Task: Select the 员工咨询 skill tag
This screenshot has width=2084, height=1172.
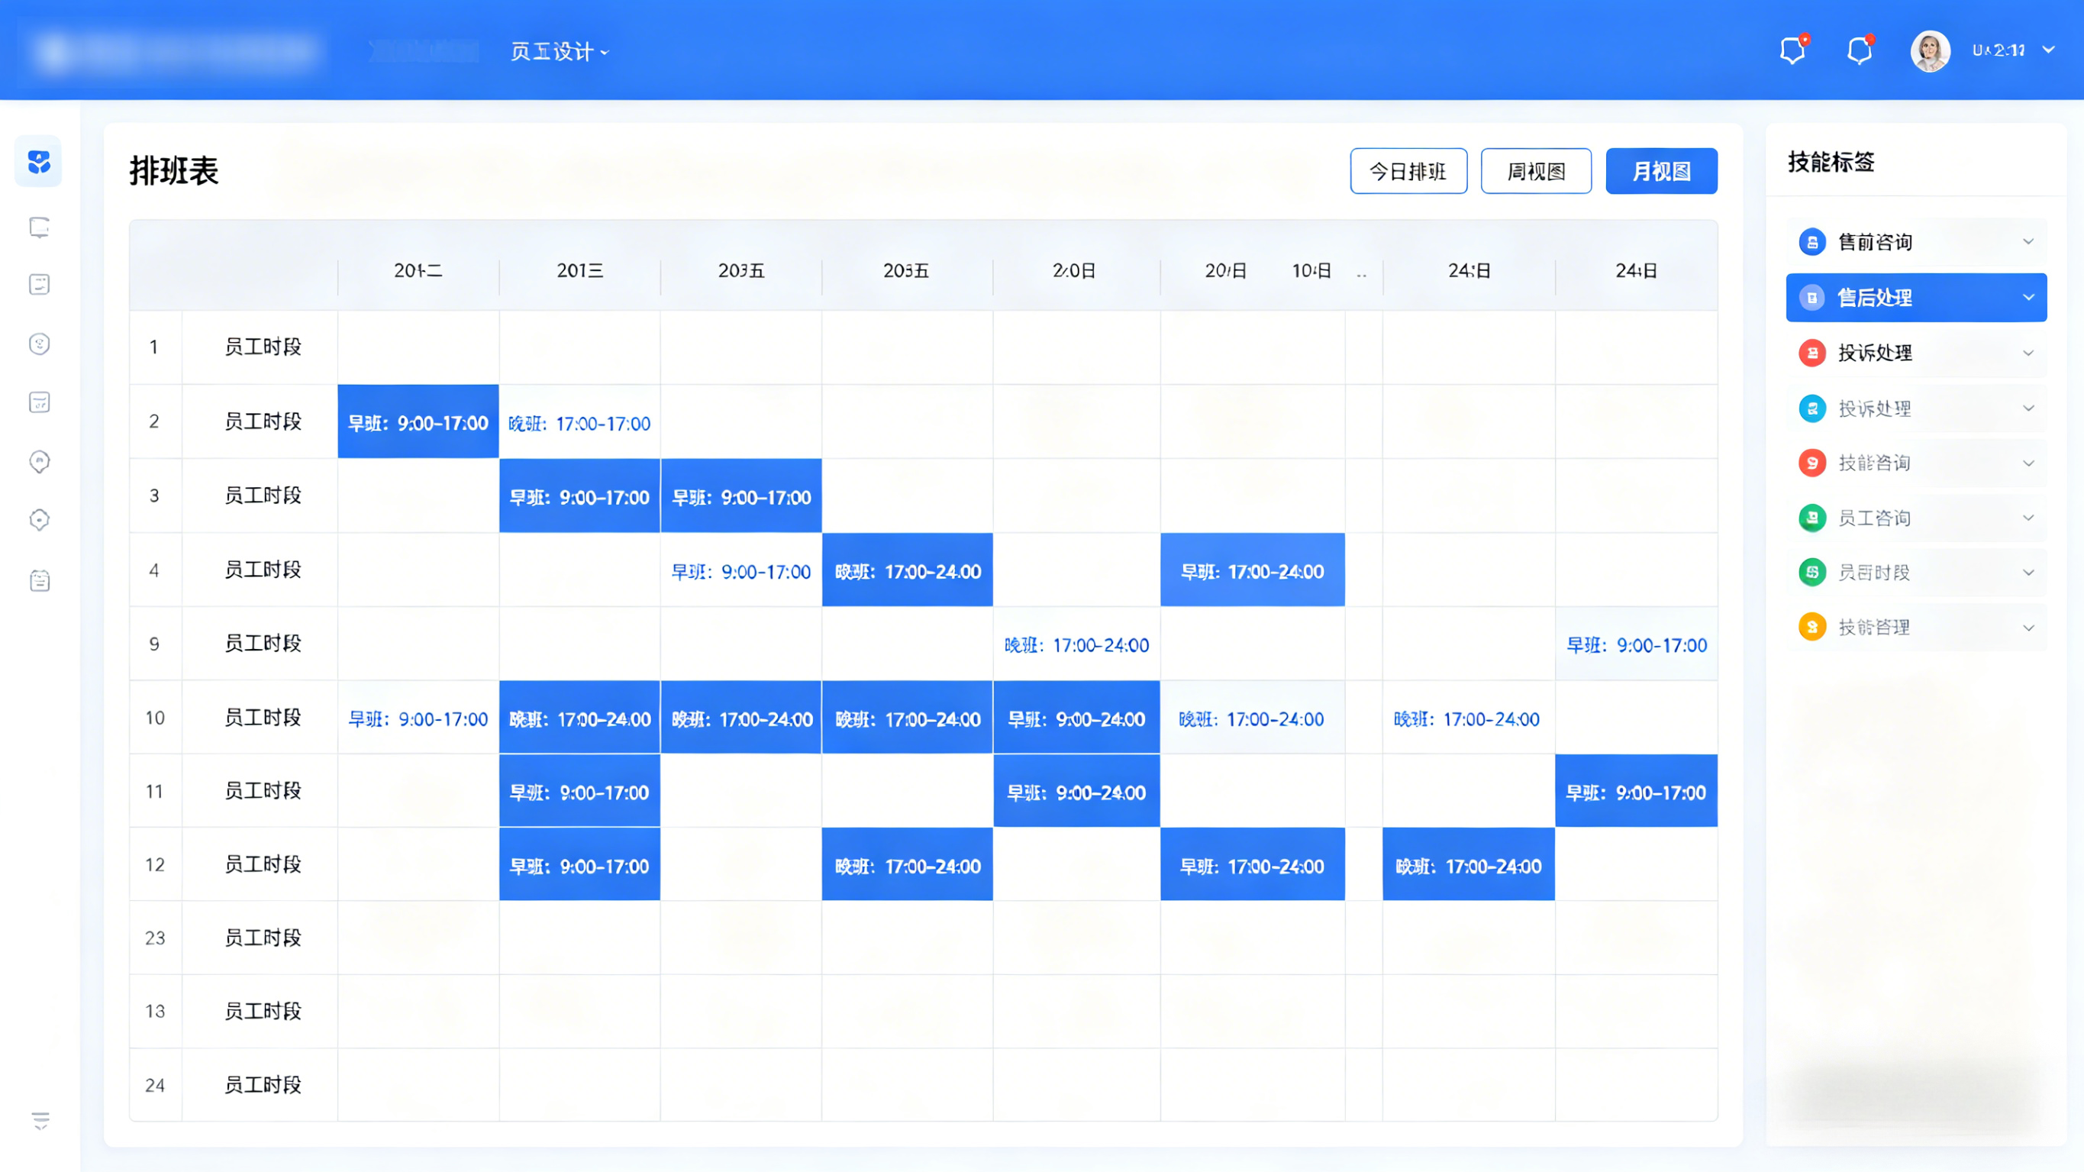Action: pos(1873,518)
